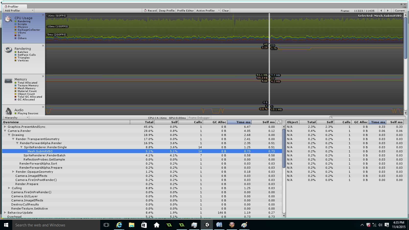Open the home icon app on taskbar
Viewport: 409px width, 230px height.
coord(156,225)
